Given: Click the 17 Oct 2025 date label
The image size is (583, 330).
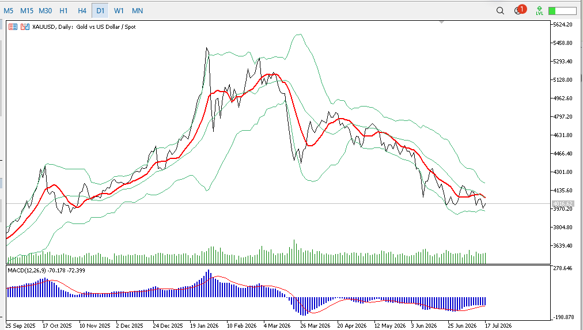Looking at the screenshot, I should pyautogui.click(x=57, y=325).
